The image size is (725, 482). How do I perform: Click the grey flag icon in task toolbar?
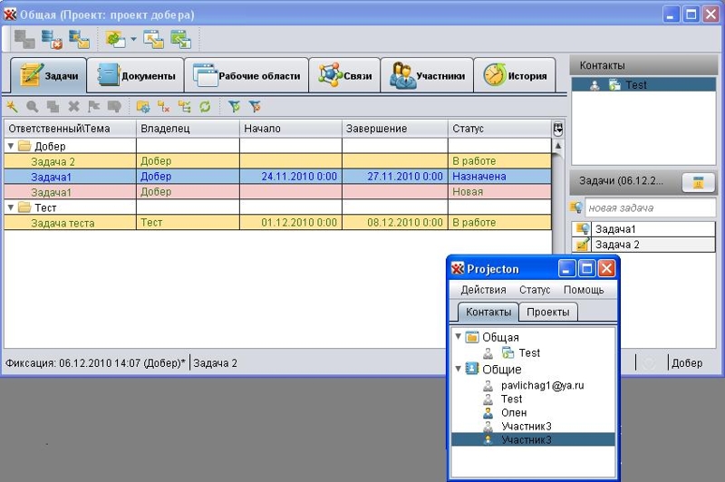pyautogui.click(x=94, y=107)
